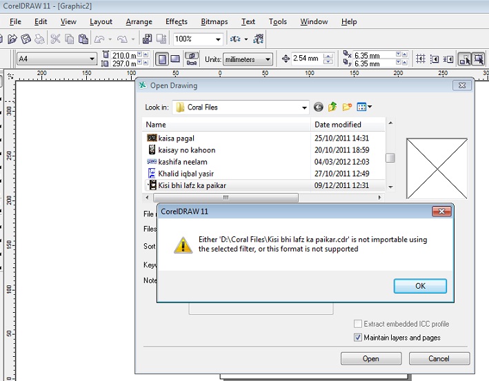Screen dimensions: 489x381
Task: Open the Arrange menu
Action: click(139, 21)
